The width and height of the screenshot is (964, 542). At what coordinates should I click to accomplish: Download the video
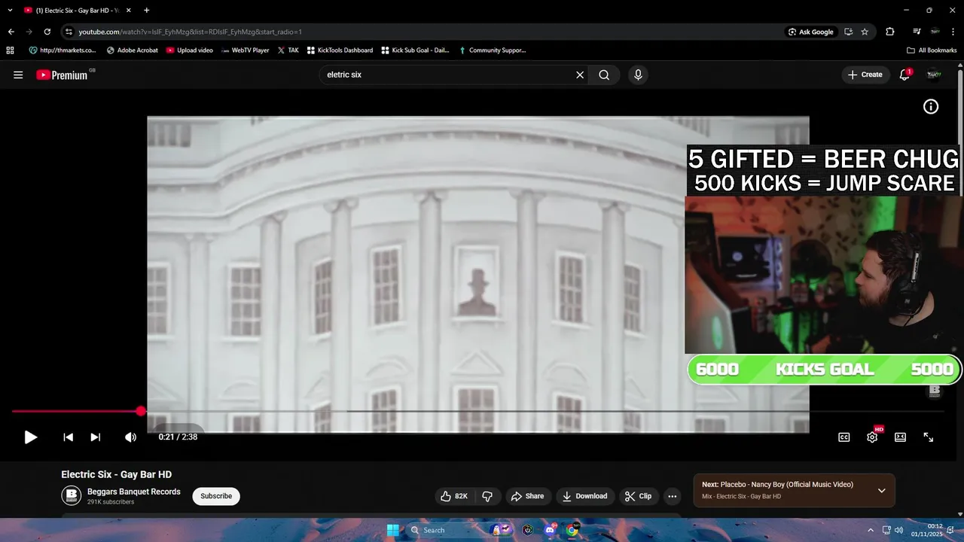click(x=584, y=496)
